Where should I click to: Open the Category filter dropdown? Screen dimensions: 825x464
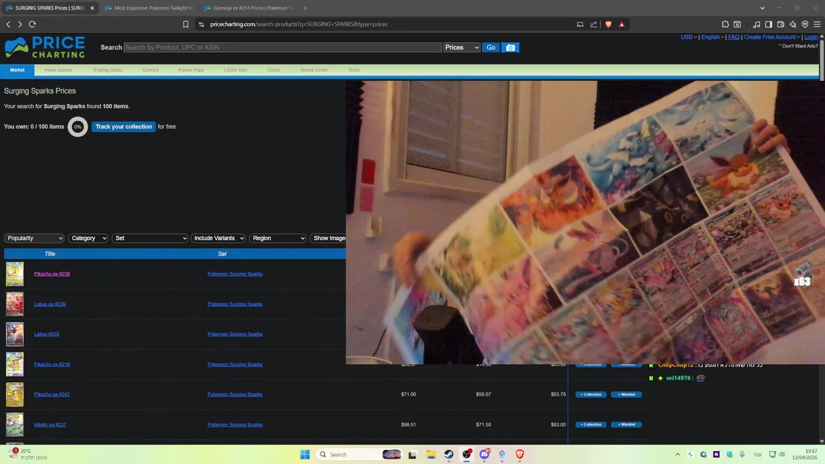coord(88,238)
